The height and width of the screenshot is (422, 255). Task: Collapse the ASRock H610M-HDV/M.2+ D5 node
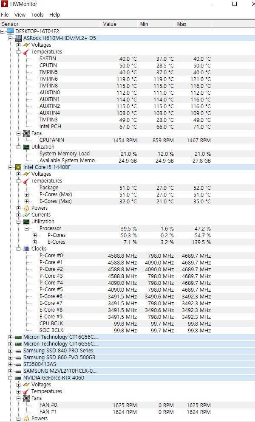tap(11, 38)
